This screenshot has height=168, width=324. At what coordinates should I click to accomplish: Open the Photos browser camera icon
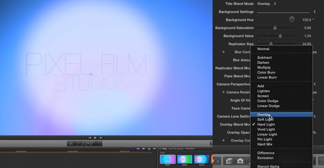[x=240, y=161]
